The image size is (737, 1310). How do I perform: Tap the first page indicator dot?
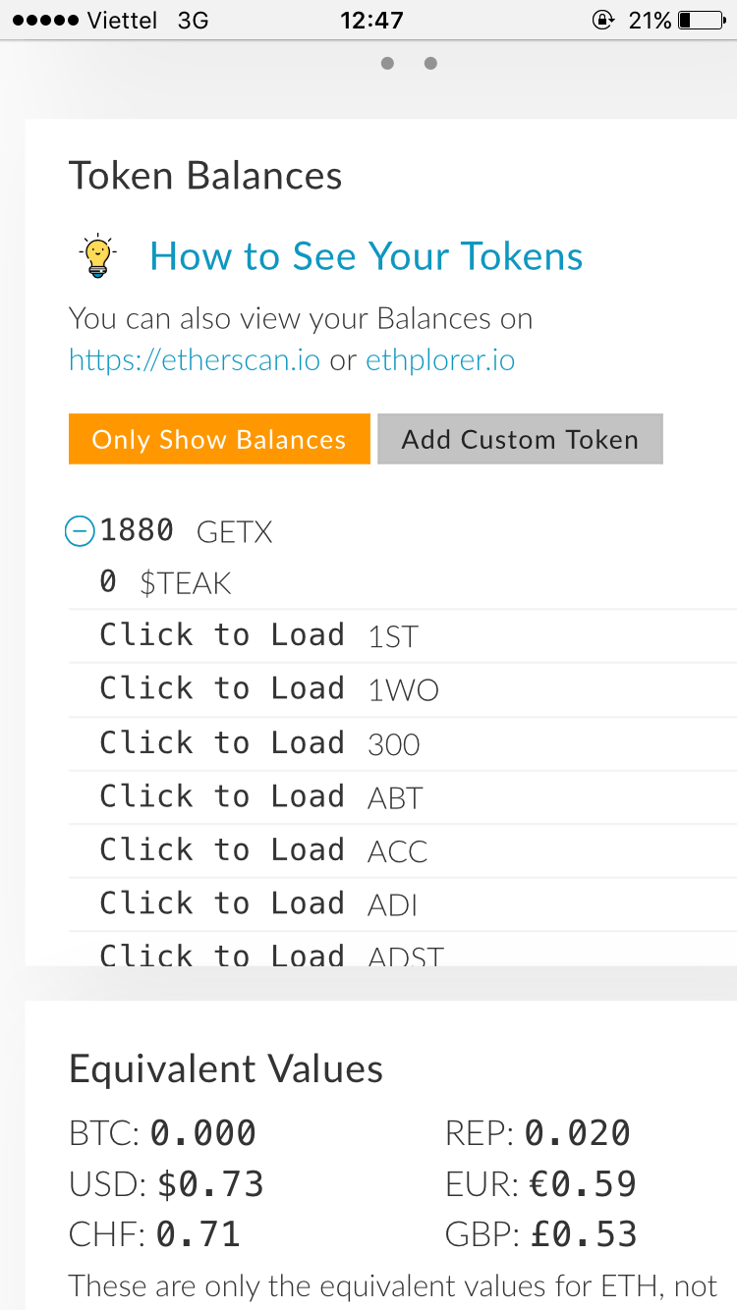(387, 64)
